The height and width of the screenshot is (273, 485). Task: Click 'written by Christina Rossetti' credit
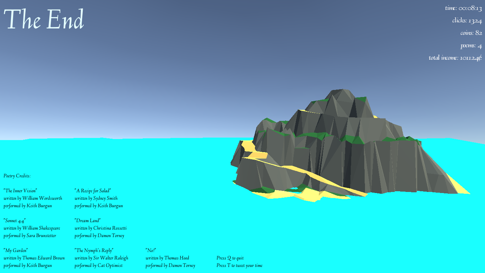click(x=100, y=228)
